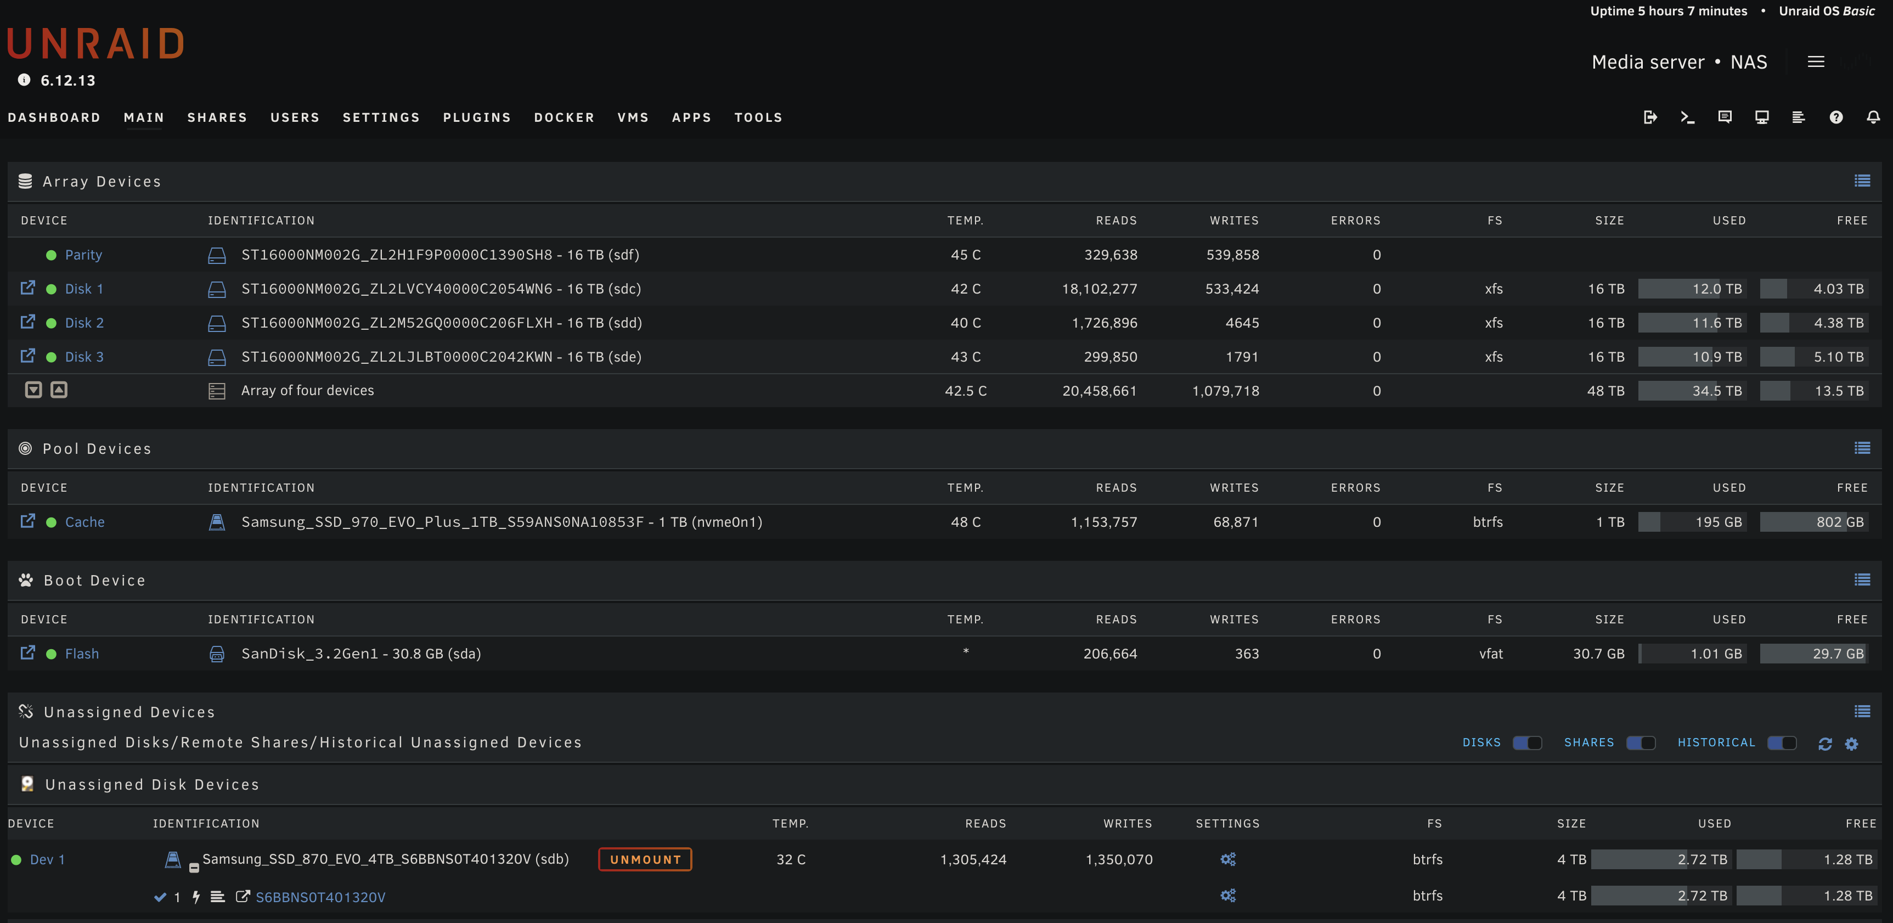Open settings gears for Samsung 870 EVO disk

pos(1228,859)
